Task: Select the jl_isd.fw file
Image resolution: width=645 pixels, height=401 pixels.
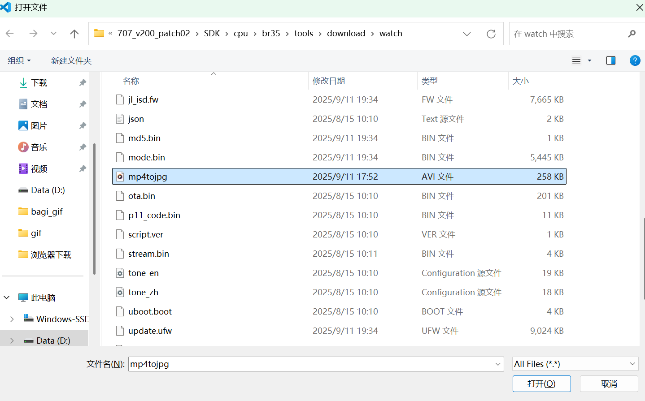Action: tap(339, 99)
